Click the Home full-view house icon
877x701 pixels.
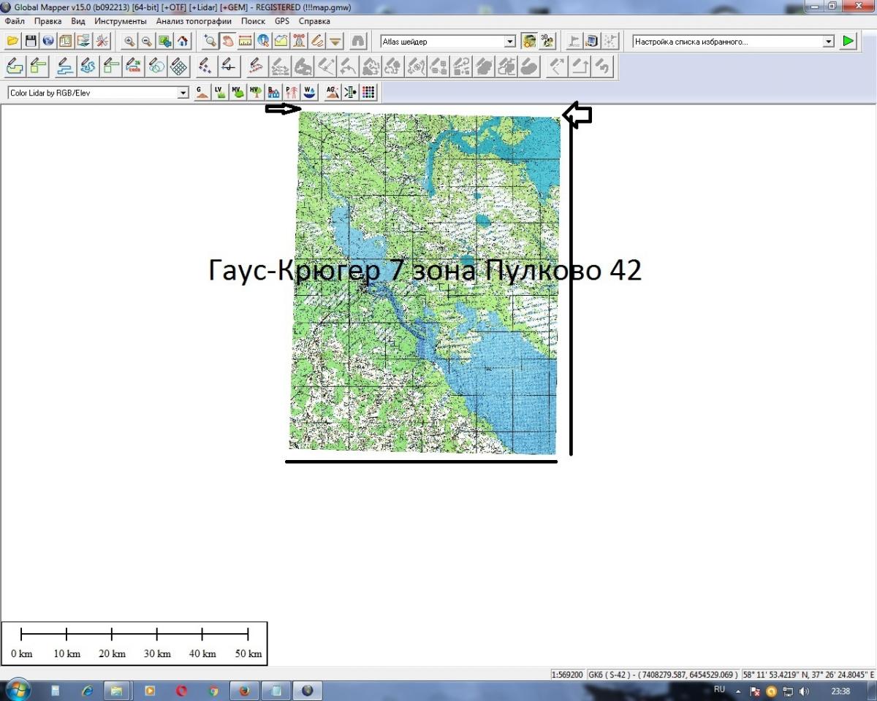tap(183, 42)
